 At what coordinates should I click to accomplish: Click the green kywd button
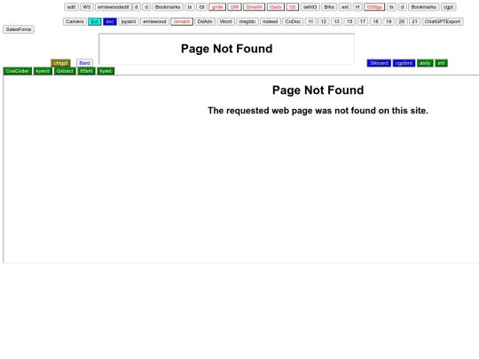pos(106,71)
